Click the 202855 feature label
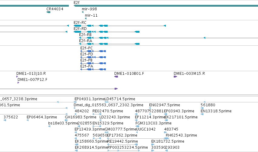 85,124
